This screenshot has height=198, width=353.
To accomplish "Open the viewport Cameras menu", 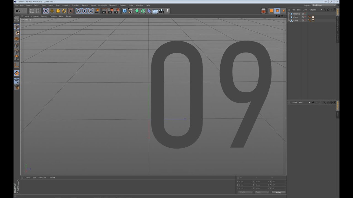I will (35, 16).
